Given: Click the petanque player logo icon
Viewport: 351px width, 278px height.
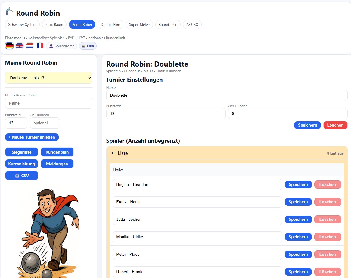Looking at the screenshot, I should click(x=9, y=12).
